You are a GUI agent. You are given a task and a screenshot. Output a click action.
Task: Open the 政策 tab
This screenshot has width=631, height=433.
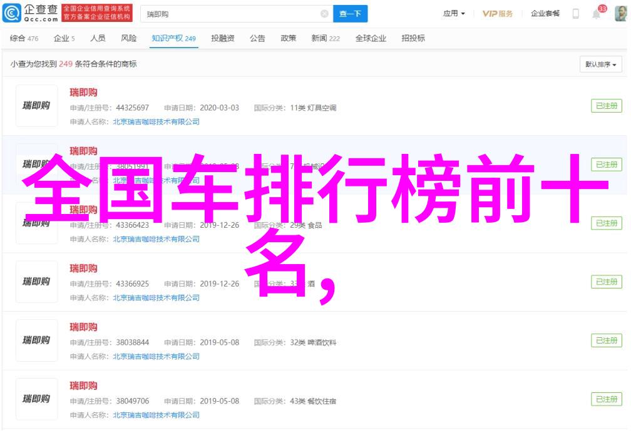pyautogui.click(x=288, y=38)
